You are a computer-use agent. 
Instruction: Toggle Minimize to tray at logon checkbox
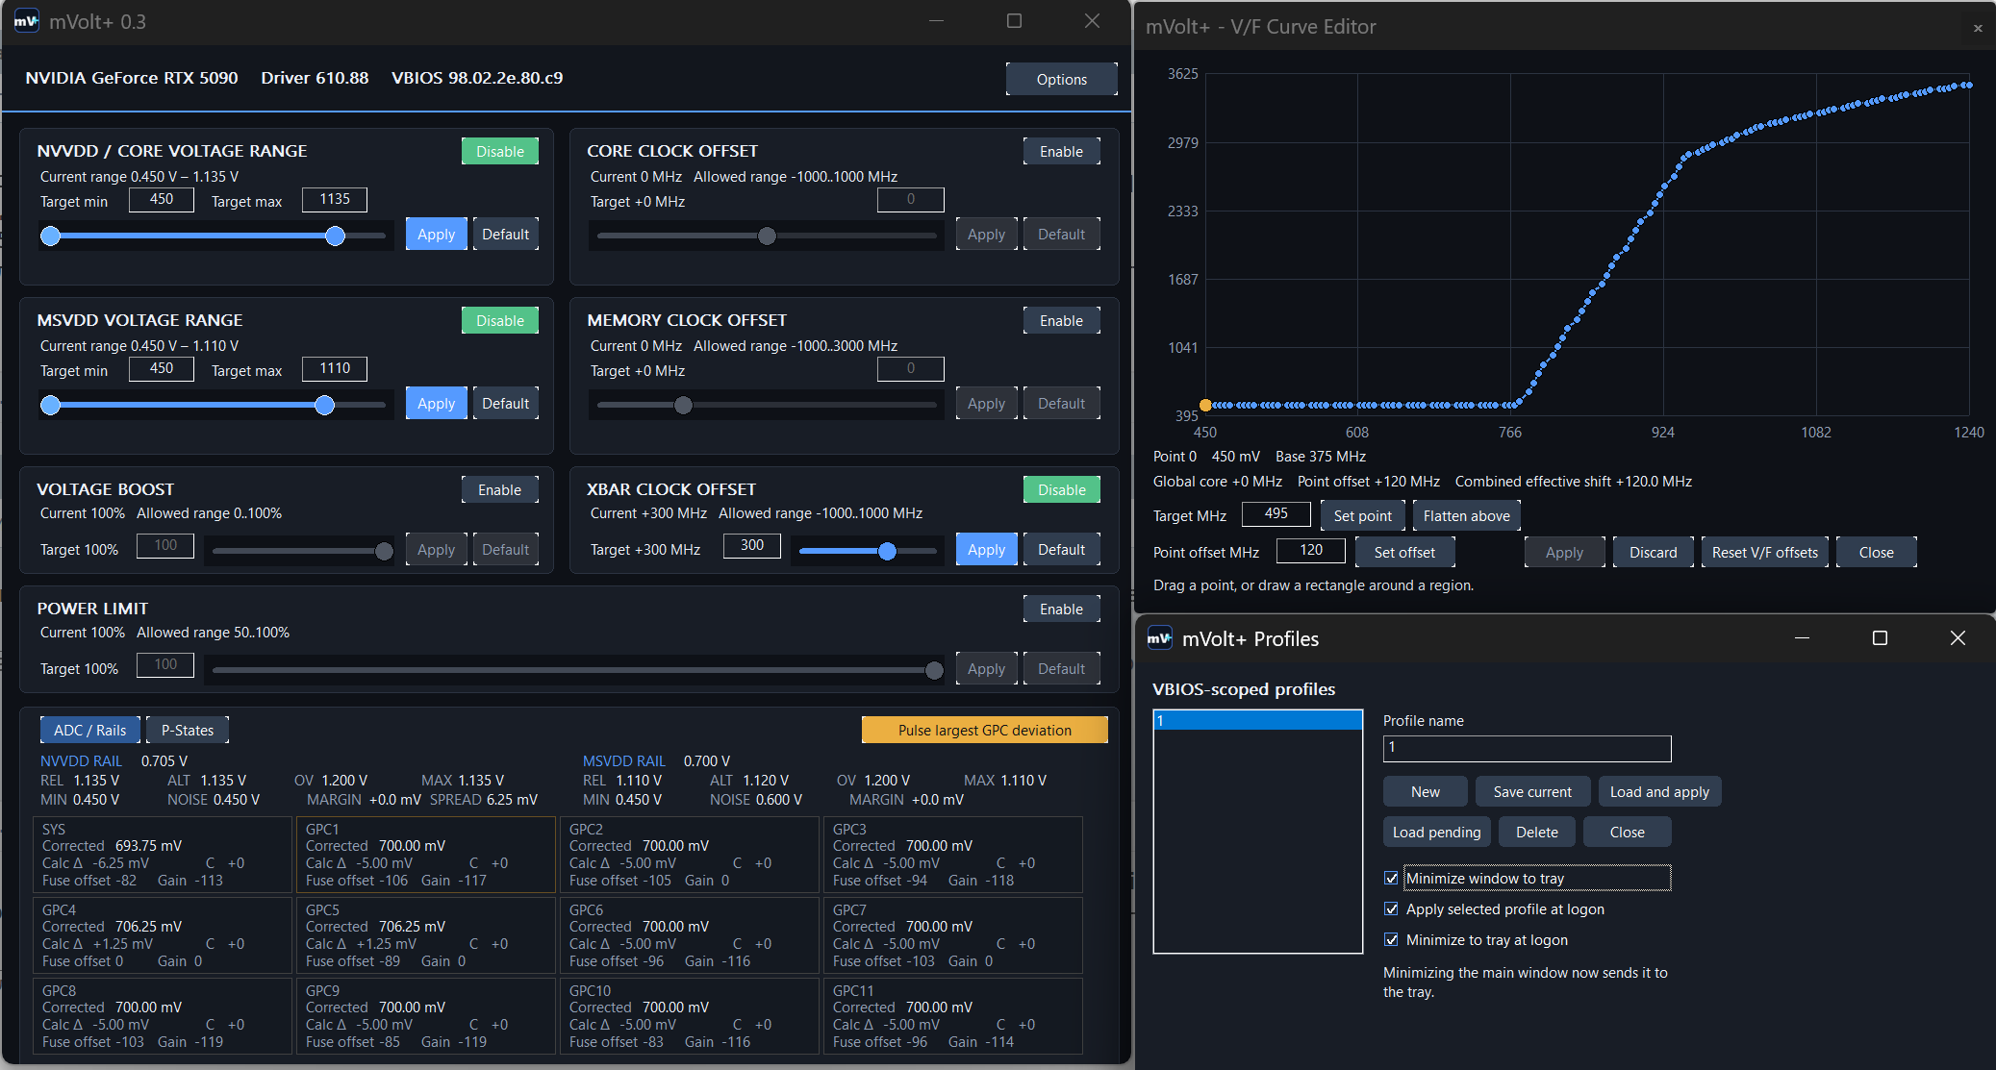click(x=1391, y=939)
